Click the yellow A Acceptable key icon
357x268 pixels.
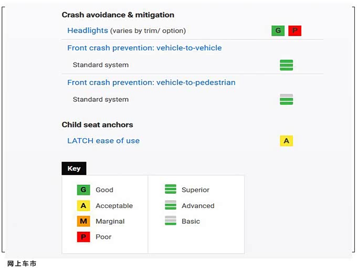coord(83,205)
